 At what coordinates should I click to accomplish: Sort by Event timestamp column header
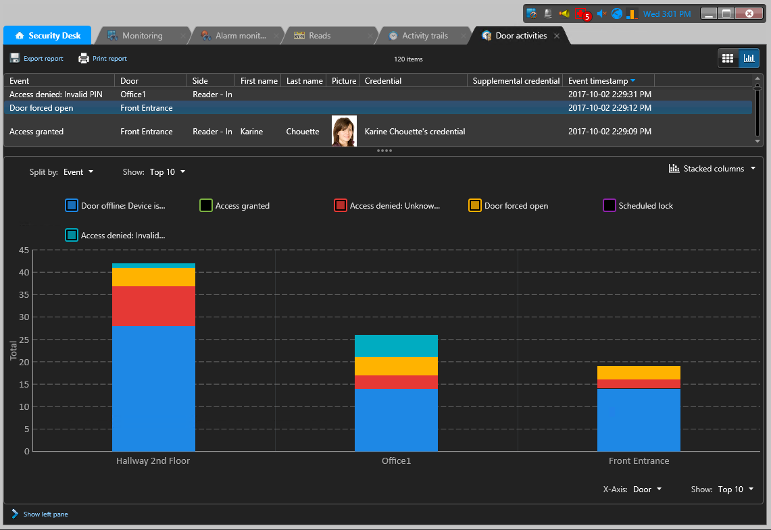click(x=598, y=81)
